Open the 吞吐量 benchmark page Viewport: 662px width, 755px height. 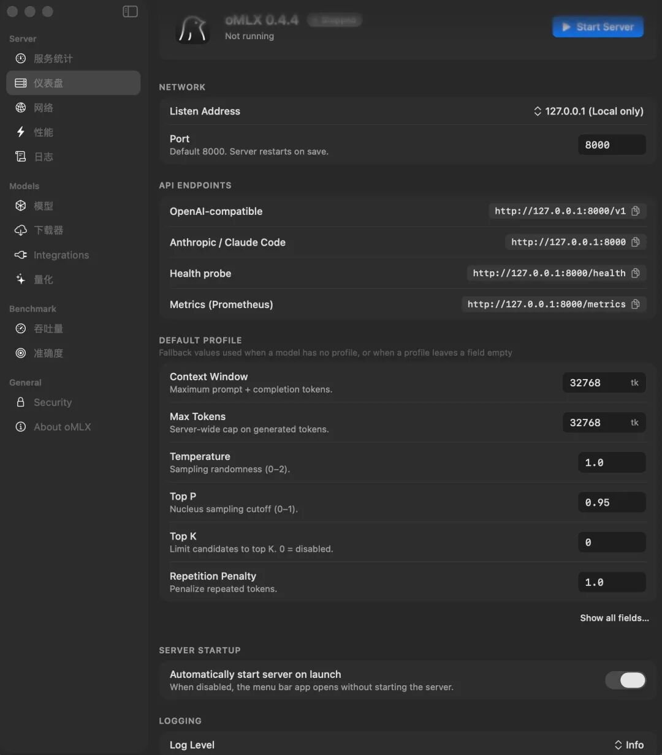[73, 328]
